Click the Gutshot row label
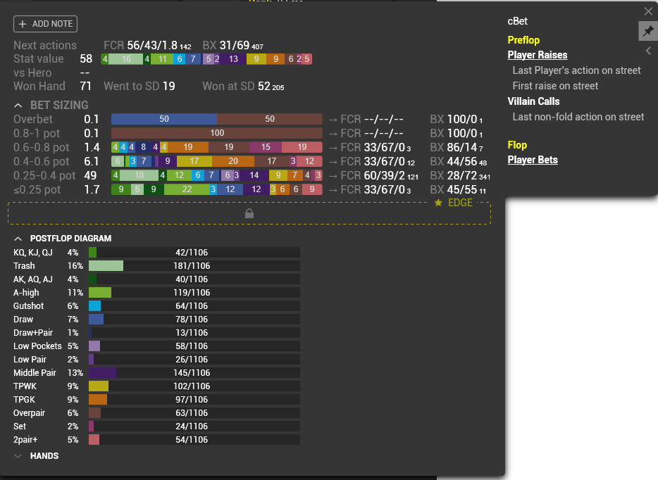 (28, 306)
